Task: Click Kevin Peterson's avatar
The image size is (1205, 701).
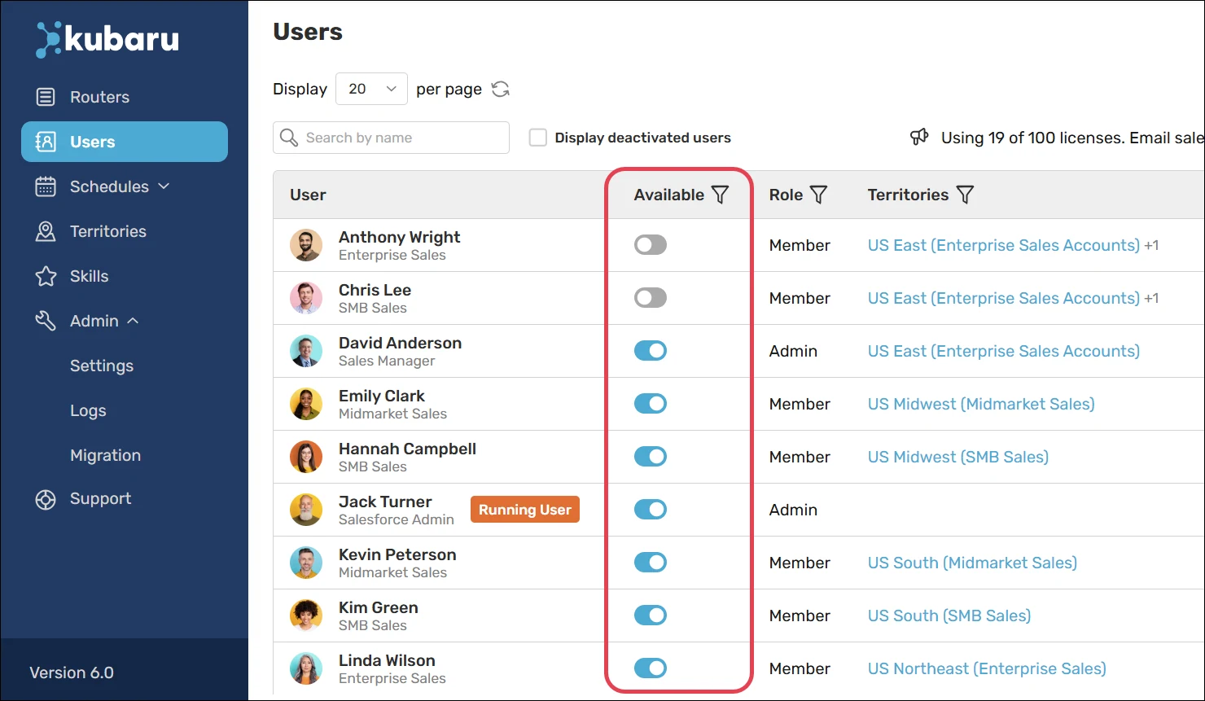Action: [x=306, y=563]
